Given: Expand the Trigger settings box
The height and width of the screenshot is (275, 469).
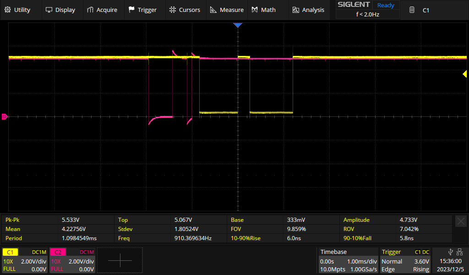Looking at the screenshot, I should pyautogui.click(x=406, y=260).
